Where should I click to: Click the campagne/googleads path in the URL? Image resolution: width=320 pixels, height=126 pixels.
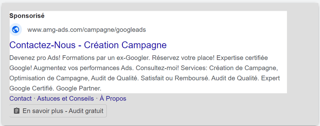pyautogui.click(x=115, y=30)
